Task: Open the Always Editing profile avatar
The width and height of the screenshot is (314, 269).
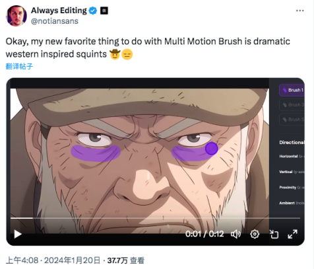Action: pyautogui.click(x=16, y=16)
